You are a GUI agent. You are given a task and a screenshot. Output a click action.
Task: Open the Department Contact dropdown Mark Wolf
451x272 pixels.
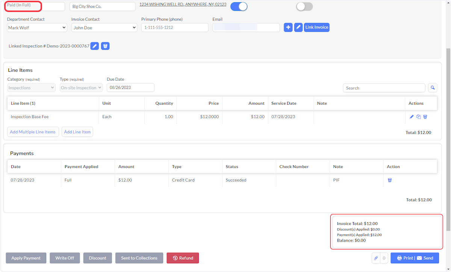pos(37,27)
